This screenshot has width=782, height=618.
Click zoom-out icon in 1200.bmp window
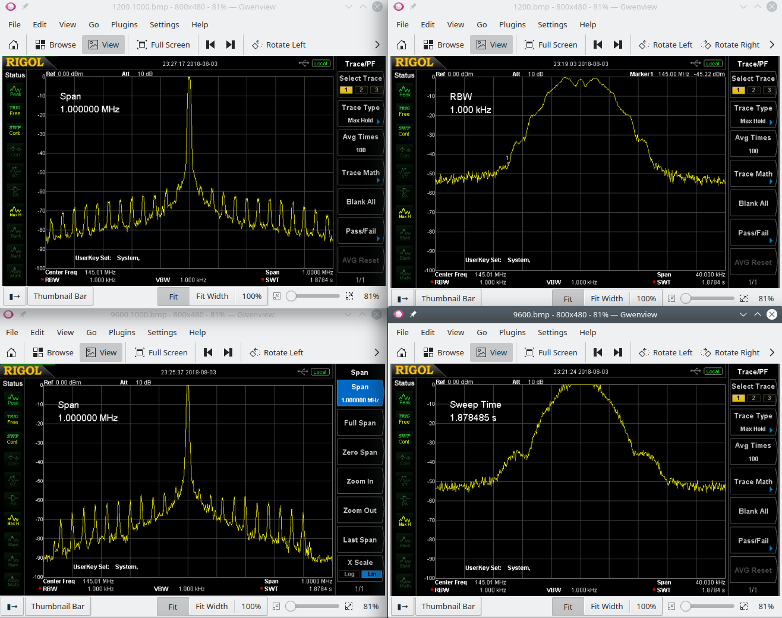pos(671,298)
